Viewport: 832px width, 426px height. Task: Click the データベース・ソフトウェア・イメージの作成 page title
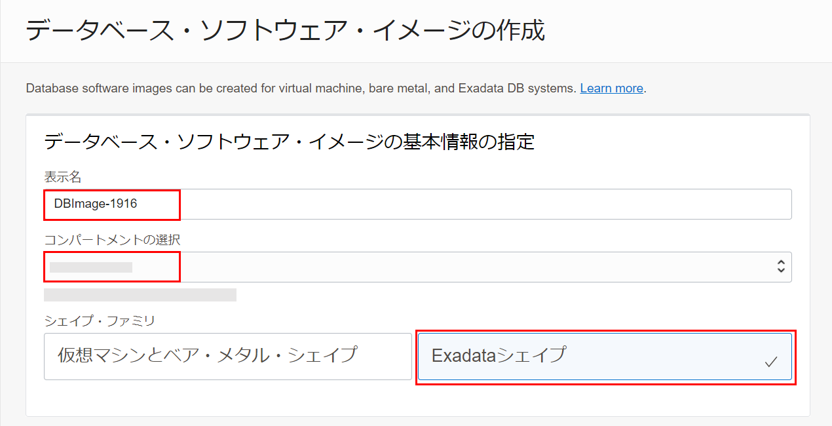pyautogui.click(x=285, y=31)
